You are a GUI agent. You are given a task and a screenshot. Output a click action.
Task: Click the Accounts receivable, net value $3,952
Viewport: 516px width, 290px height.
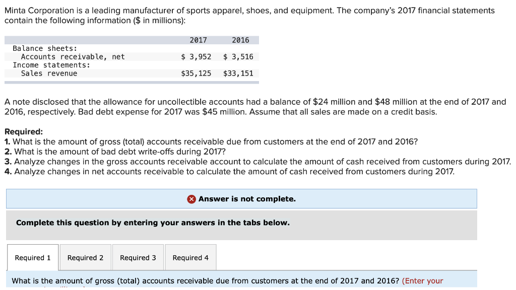tap(197, 56)
